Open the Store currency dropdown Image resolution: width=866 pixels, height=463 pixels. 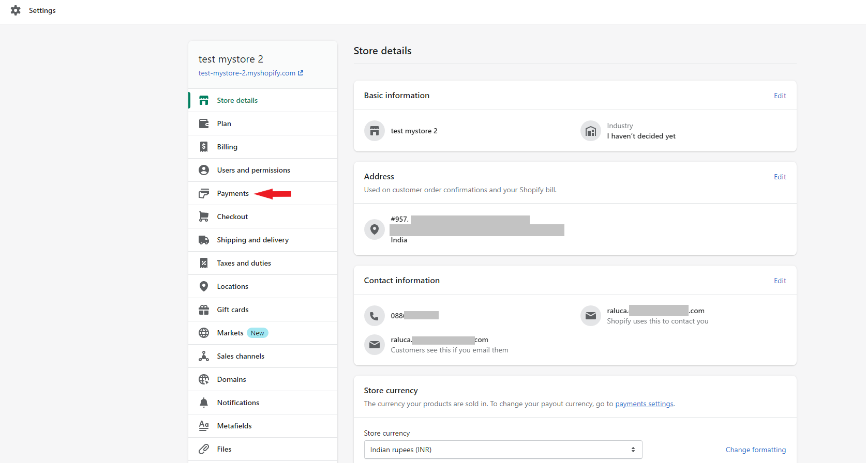[503, 450]
